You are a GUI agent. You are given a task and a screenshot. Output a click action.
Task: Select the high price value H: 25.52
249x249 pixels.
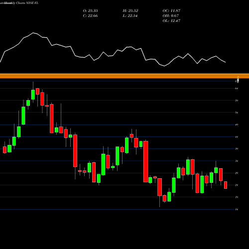130,11
